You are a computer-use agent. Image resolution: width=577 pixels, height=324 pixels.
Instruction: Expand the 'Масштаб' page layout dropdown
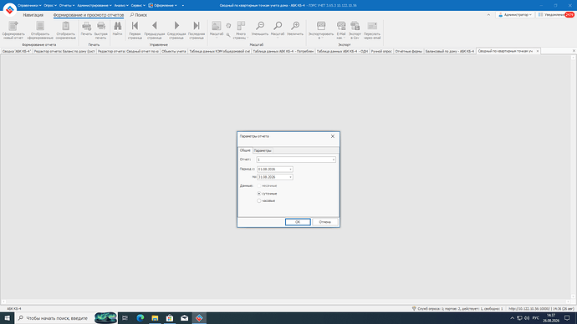[217, 38]
